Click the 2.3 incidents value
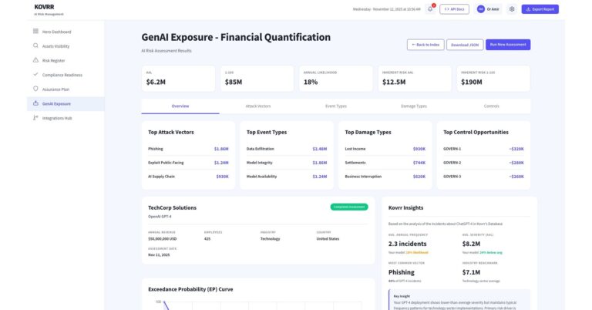Screen dimensions: 592x310 coord(407,244)
